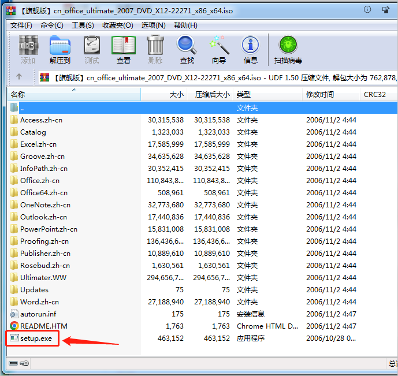398x376 pixels.
Task: Click the Extract To (解压到) toolbar icon
Action: (x=60, y=45)
